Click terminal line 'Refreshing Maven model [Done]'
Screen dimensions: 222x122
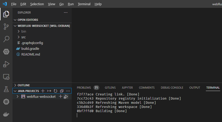pyautogui.click(x=126, y=103)
